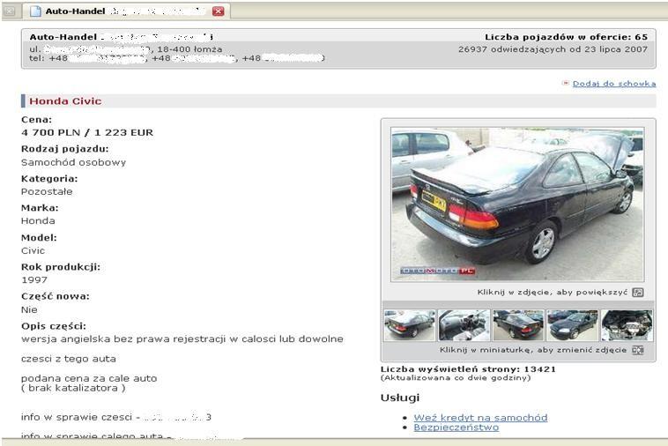Click the Pozostałe category value

[x=47, y=191]
